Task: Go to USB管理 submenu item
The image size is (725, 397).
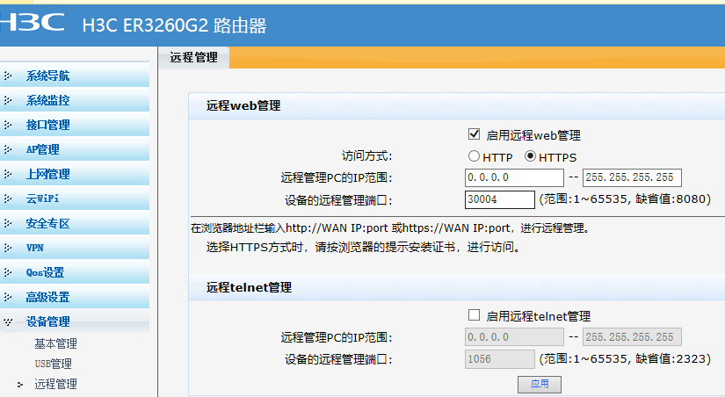Action: pos(54,364)
